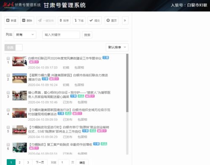
Task: Click blue 文章 tag on article 5
Action: [85, 131]
